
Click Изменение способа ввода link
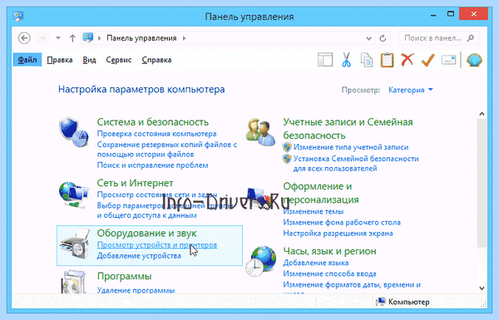point(329,273)
